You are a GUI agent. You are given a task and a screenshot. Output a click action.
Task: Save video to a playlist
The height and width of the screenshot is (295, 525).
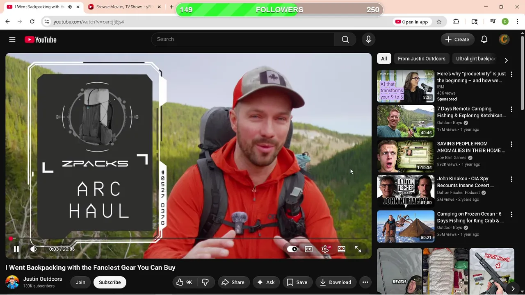tap(297, 282)
